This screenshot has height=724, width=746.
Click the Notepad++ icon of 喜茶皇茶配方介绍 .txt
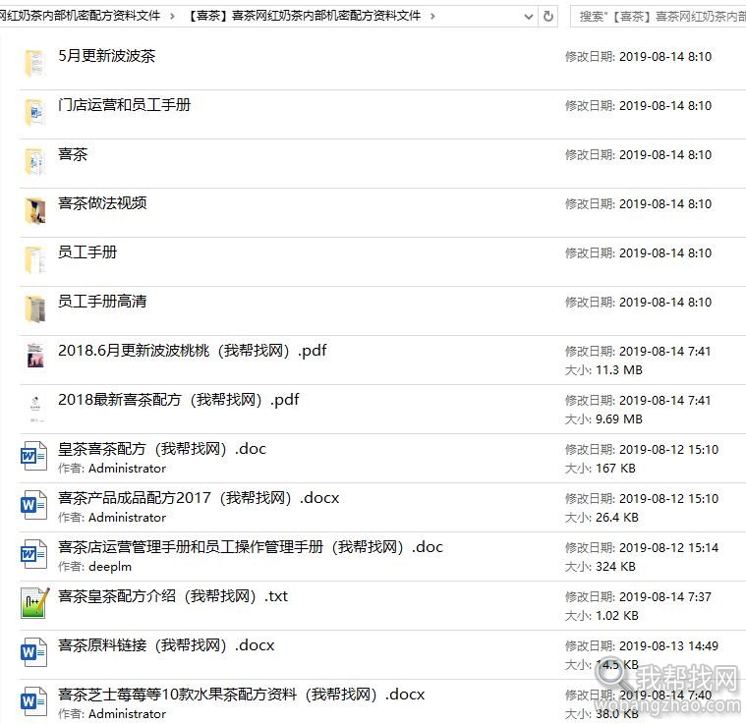34,603
